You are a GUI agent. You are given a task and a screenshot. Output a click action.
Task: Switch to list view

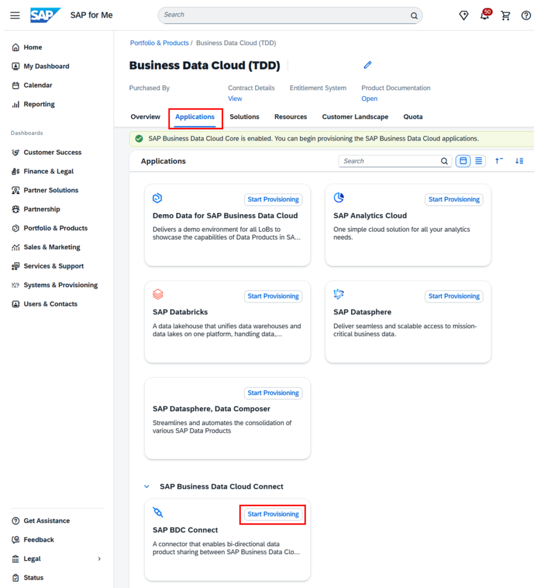(479, 161)
